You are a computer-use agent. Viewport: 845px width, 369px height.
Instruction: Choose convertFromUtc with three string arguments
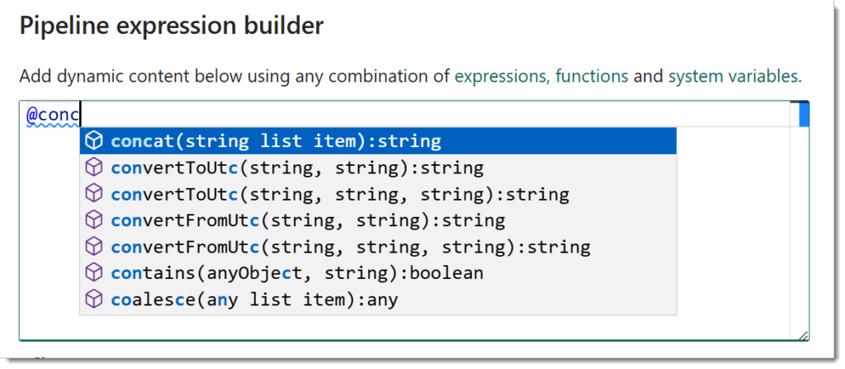tap(378, 247)
